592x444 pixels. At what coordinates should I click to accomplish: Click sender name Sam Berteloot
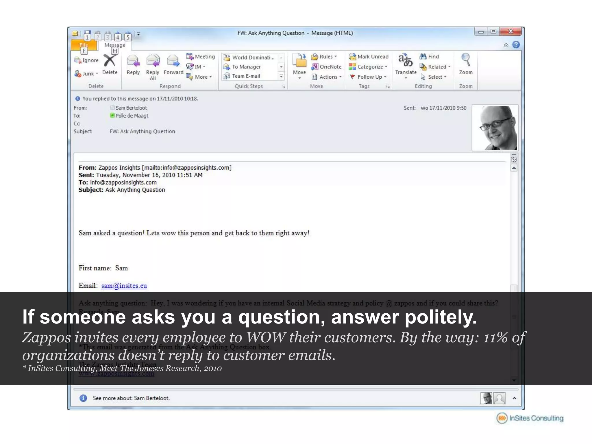click(131, 108)
